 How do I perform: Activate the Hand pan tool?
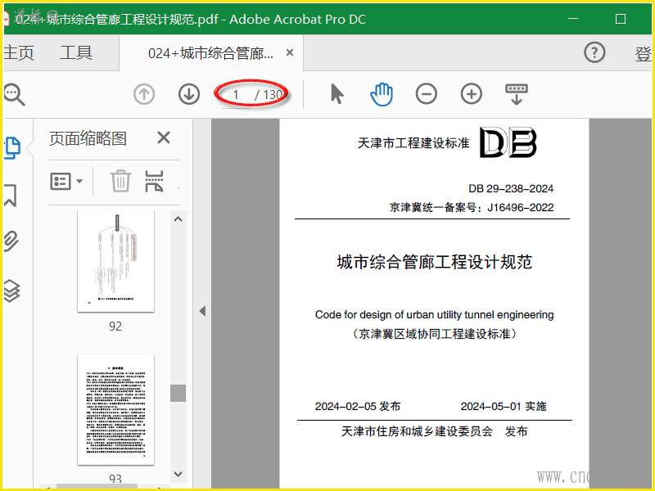click(x=382, y=94)
